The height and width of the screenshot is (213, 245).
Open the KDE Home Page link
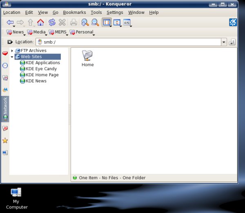click(42, 75)
